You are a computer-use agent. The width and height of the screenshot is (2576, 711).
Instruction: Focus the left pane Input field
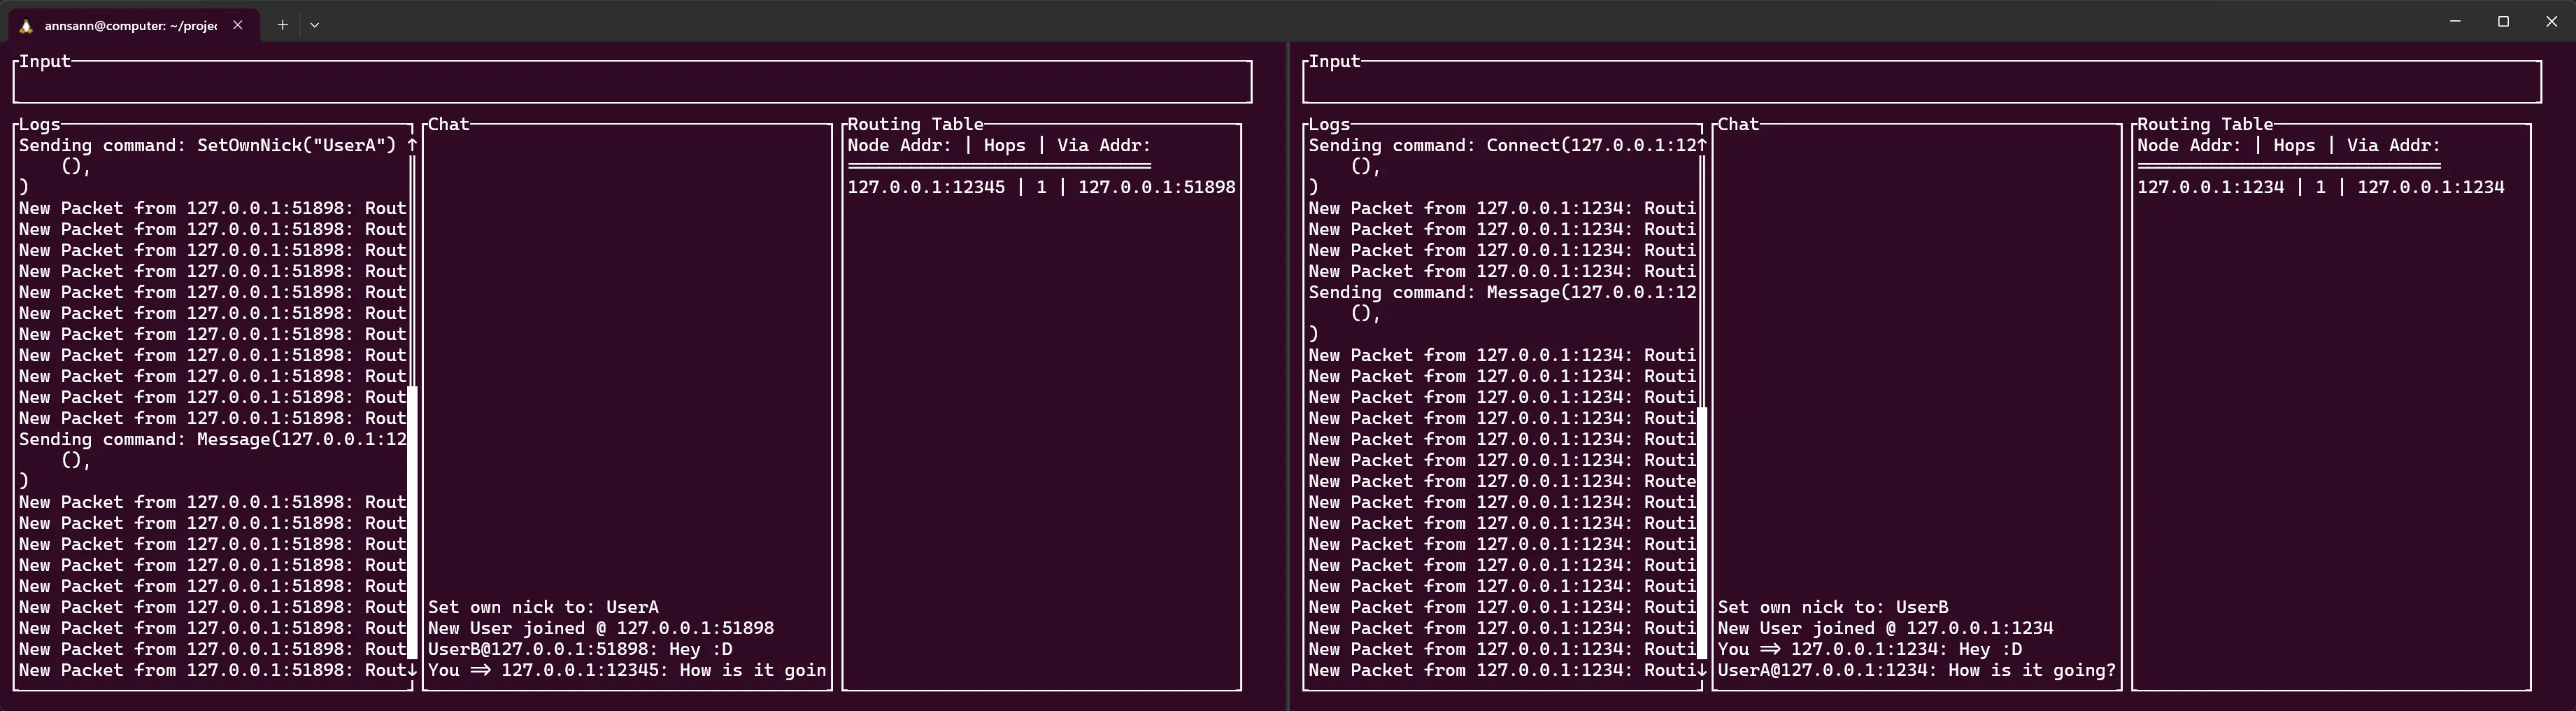632,82
